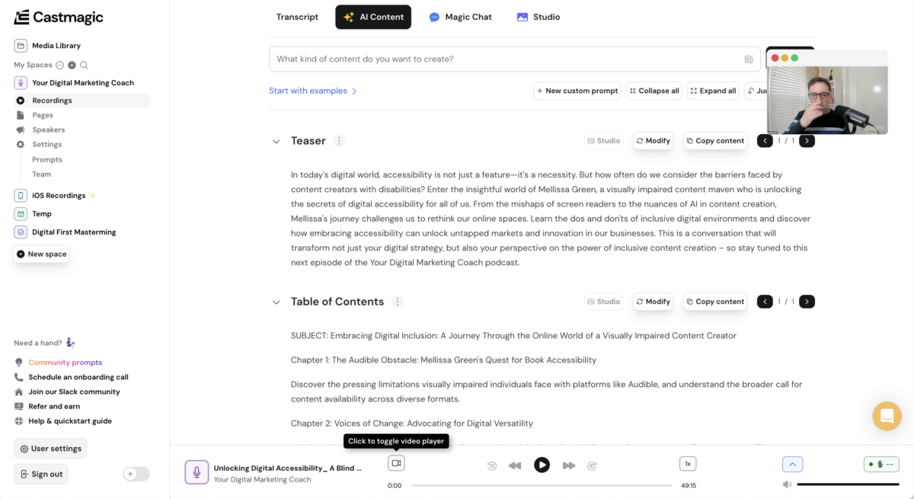The image size is (914, 499).
Task: Open the collapse arrow above the volume slider
Action: (x=792, y=463)
